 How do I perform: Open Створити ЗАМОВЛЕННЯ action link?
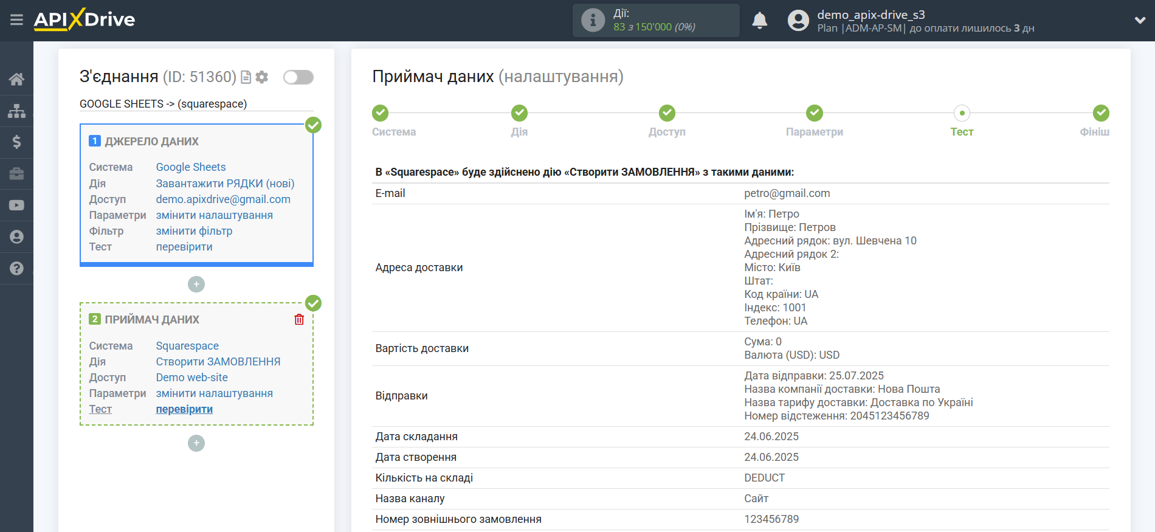coord(218,362)
